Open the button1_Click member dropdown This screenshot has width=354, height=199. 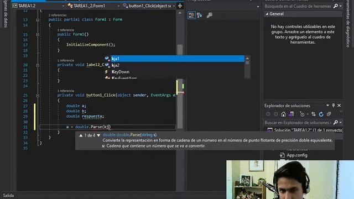point(174,6)
